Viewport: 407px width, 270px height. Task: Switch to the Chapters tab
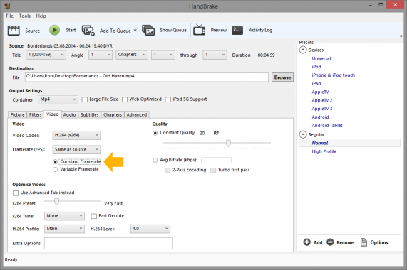coord(113,114)
